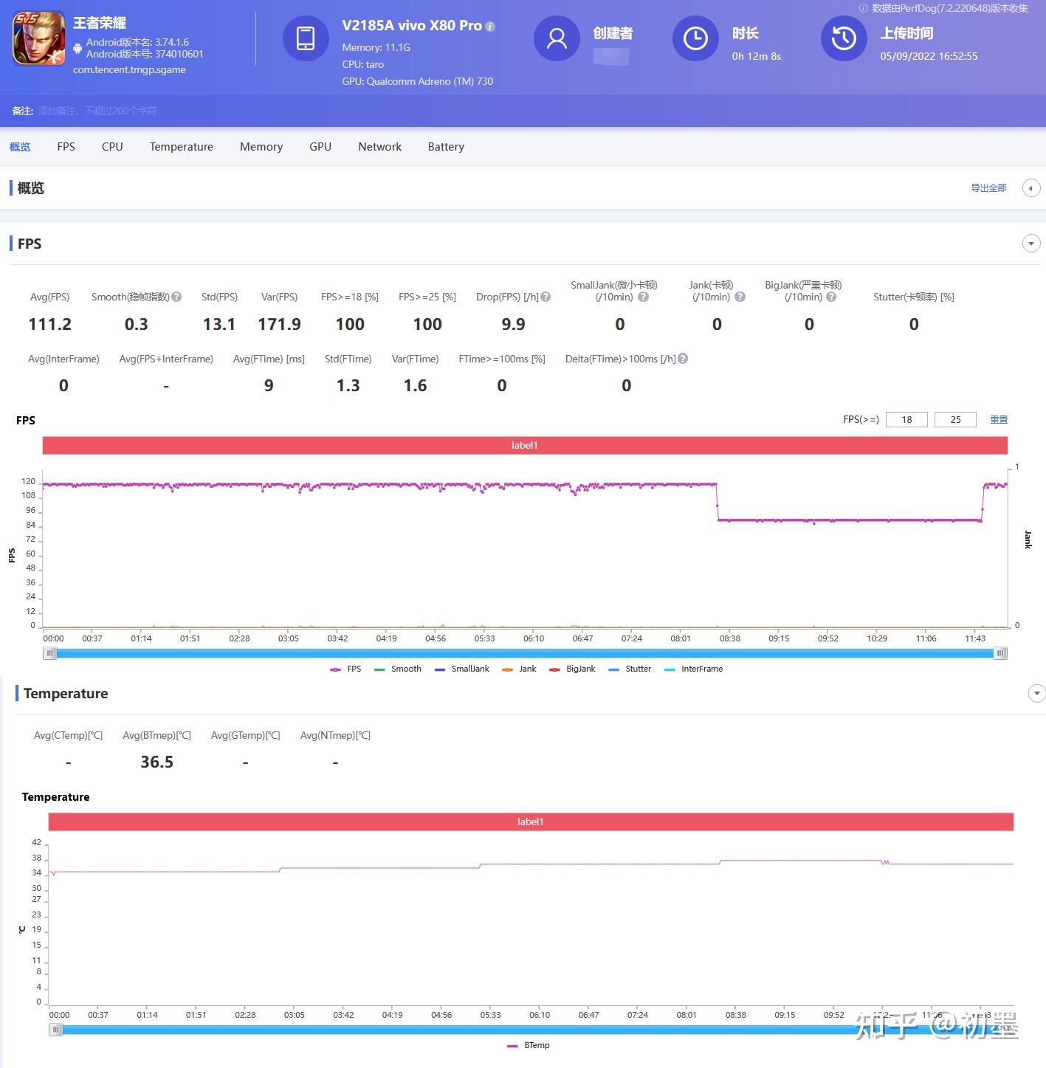1046x1068 pixels.
Task: Click the upload time history icon
Action: tap(844, 38)
